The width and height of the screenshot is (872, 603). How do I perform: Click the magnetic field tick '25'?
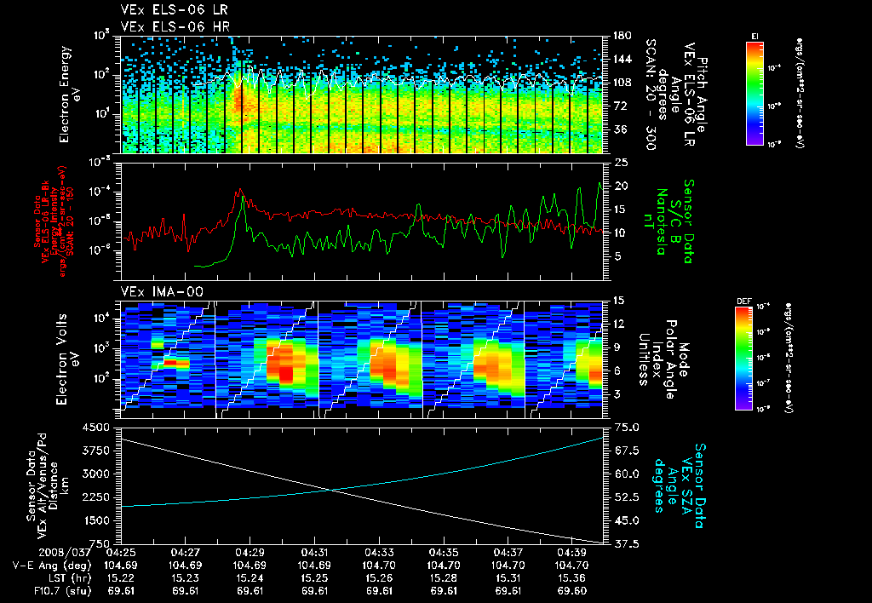pos(621,163)
